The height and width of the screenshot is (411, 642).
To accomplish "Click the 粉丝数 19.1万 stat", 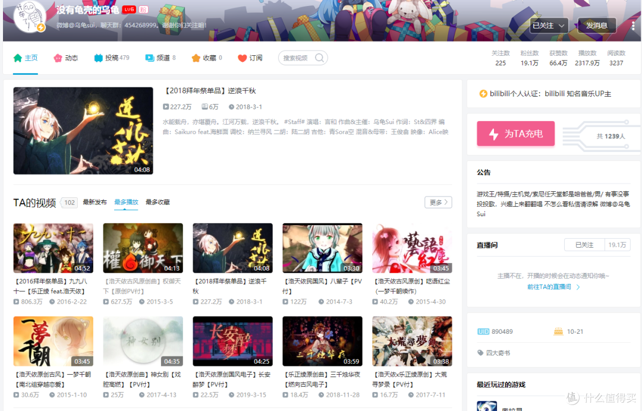I will tap(530, 58).
